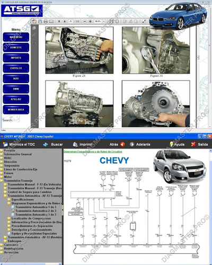Click the save icon in the PDF toolbar

click(x=40, y=21)
